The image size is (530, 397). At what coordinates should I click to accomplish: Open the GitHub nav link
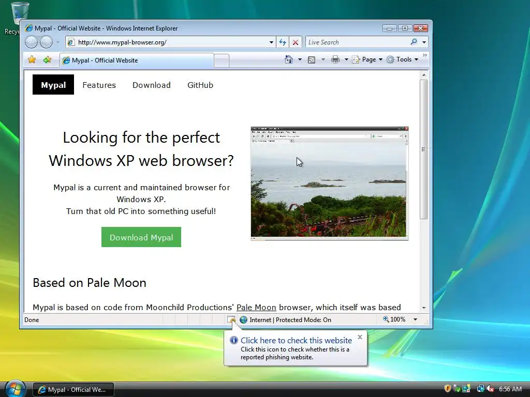click(x=200, y=85)
